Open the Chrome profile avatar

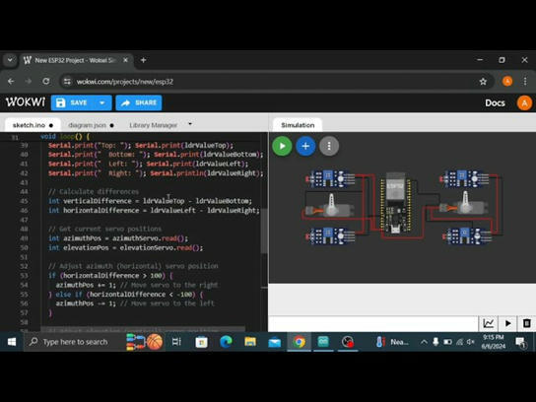point(507,82)
